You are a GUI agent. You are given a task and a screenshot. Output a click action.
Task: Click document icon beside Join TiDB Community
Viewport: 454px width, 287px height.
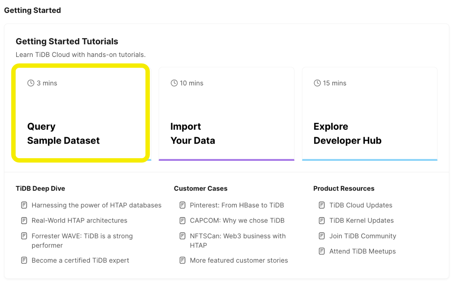[x=322, y=236]
